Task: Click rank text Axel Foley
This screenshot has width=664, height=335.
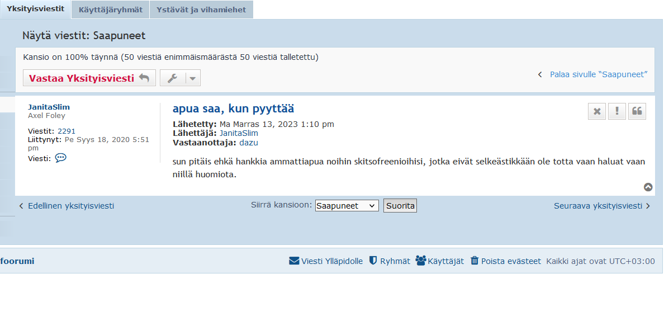Action: pyautogui.click(x=46, y=116)
